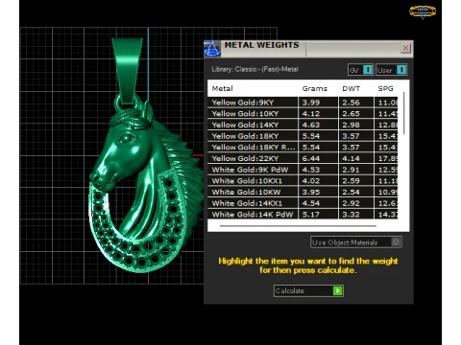Select the White Gold:14K PdW row
The width and height of the screenshot is (461, 345).
pos(303,214)
